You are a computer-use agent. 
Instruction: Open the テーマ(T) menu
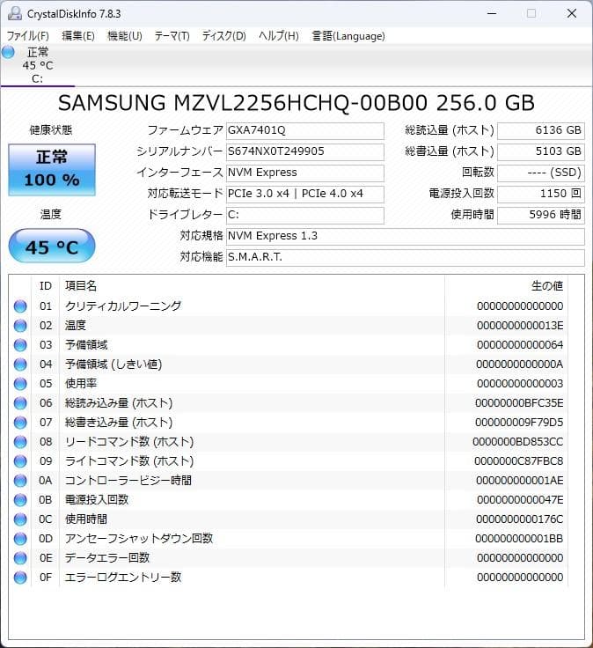click(172, 36)
